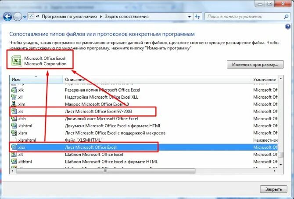Viewport: 294px width, 199px height.
Task: Click the .xlm file type icon
Action: 14,104
